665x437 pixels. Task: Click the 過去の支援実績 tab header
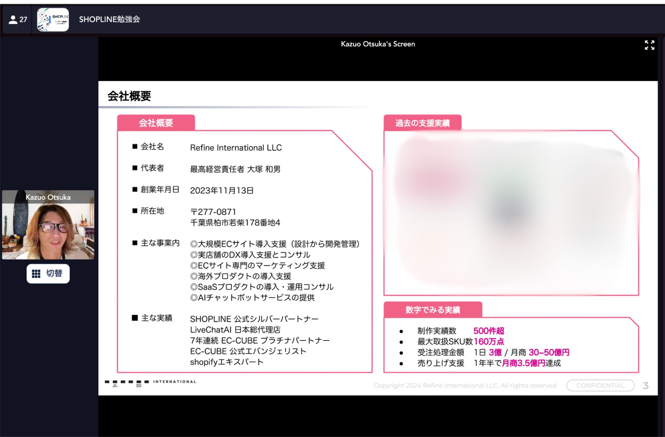coord(422,123)
